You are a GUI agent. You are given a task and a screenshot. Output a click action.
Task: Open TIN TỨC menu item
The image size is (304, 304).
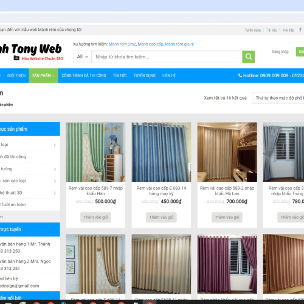click(x=120, y=75)
